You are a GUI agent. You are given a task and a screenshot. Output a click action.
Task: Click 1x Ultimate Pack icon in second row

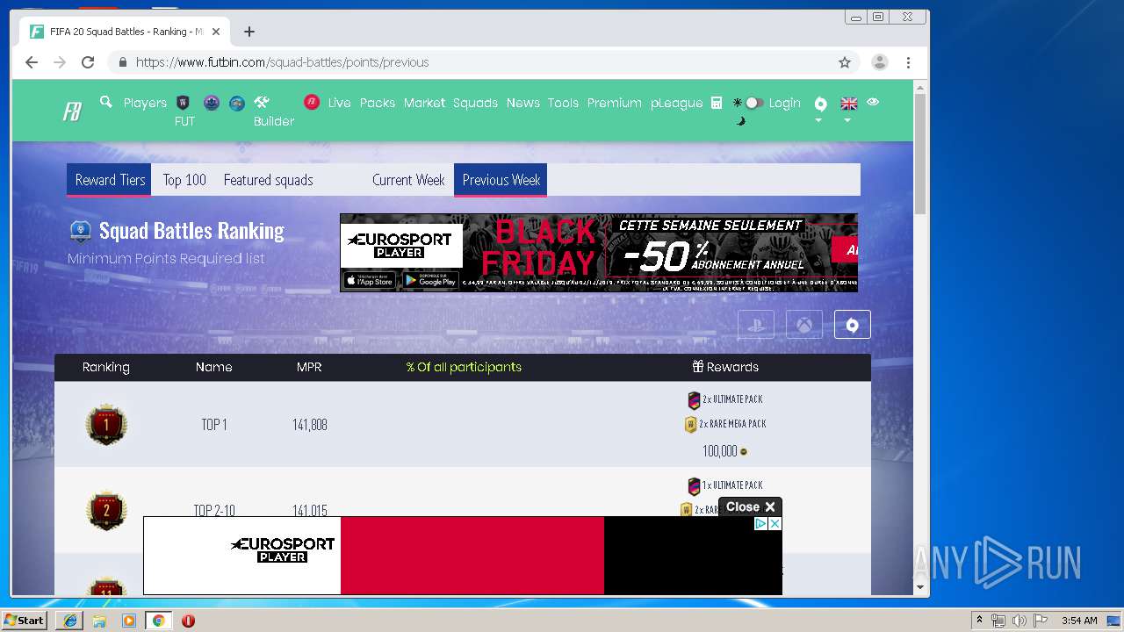[695, 485]
